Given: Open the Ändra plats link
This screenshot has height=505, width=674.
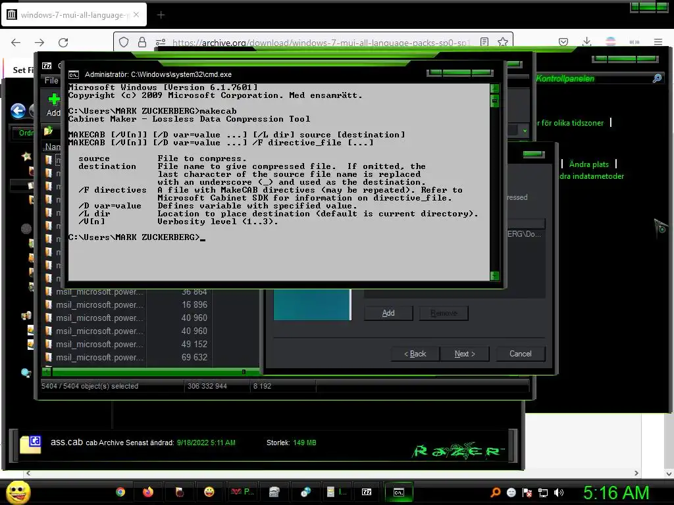Looking at the screenshot, I should click(x=588, y=164).
